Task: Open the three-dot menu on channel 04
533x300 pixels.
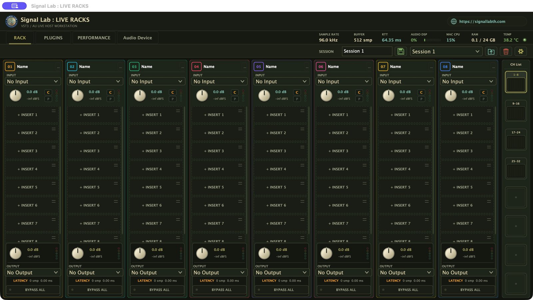Action: (x=245, y=67)
